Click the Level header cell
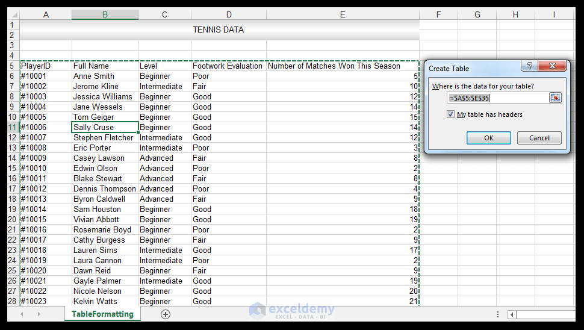The height and width of the screenshot is (330, 584). (164, 66)
